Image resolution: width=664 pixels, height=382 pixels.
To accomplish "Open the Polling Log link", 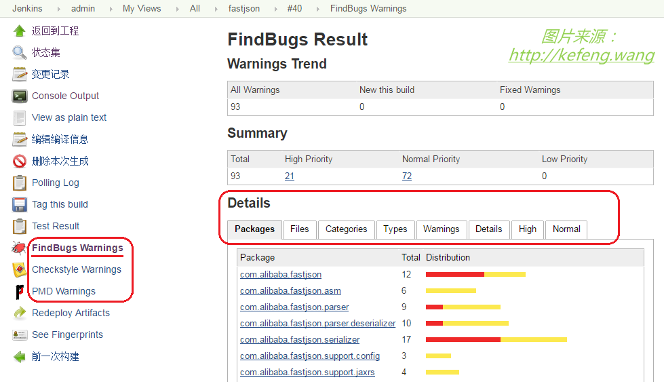I will (56, 183).
